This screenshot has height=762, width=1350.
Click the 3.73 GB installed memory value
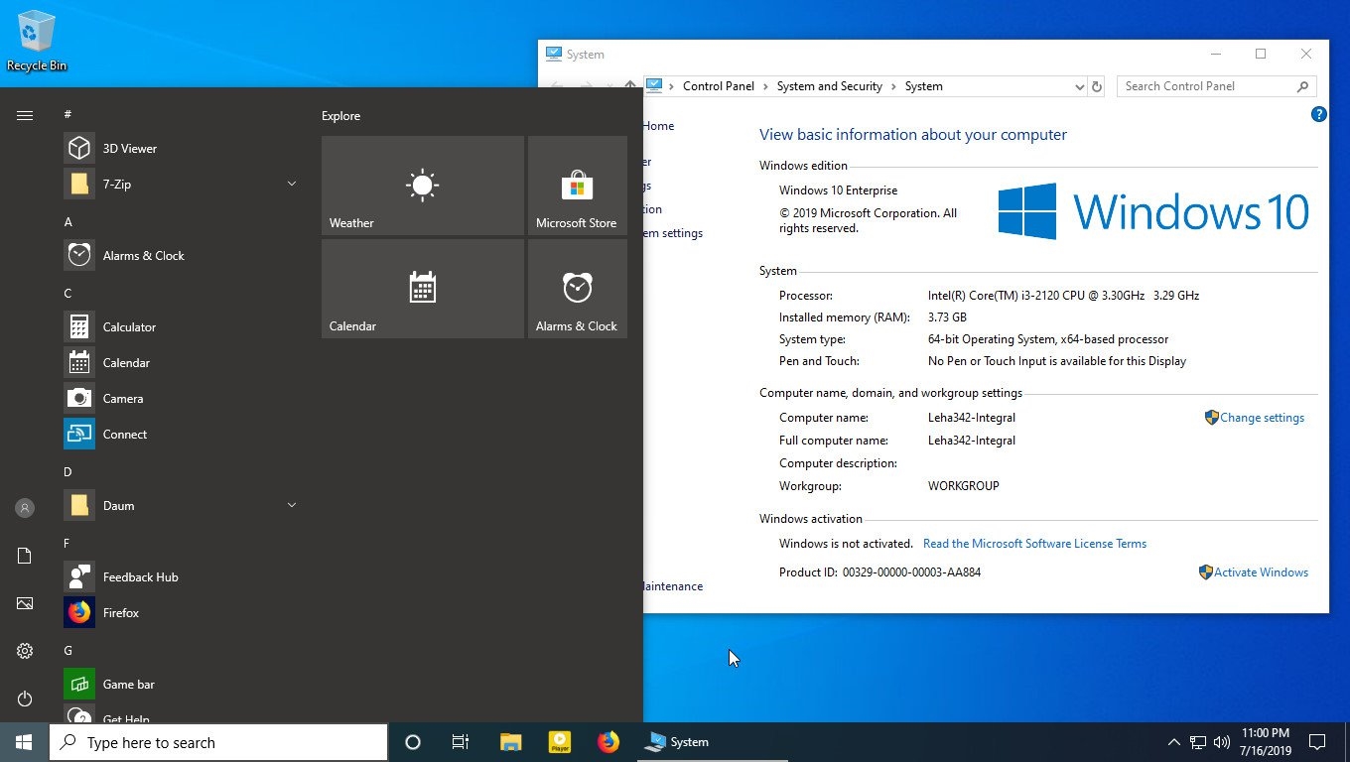947,317
